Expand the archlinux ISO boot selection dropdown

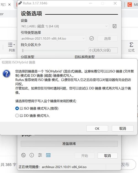53,38
